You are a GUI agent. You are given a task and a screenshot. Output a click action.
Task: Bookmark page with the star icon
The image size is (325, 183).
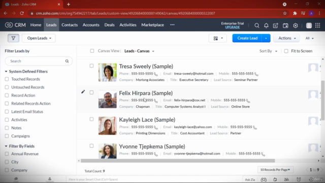pos(285,13)
